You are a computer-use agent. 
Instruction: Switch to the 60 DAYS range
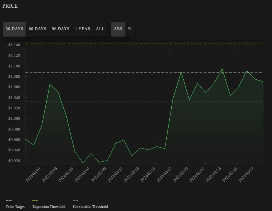pyautogui.click(x=37, y=29)
